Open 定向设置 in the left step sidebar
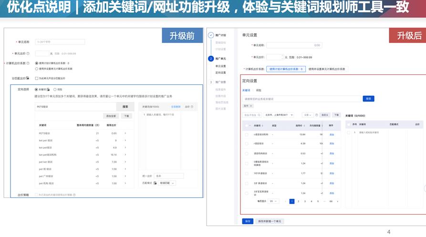Viewport: 426px width, 237px height. coord(220,73)
